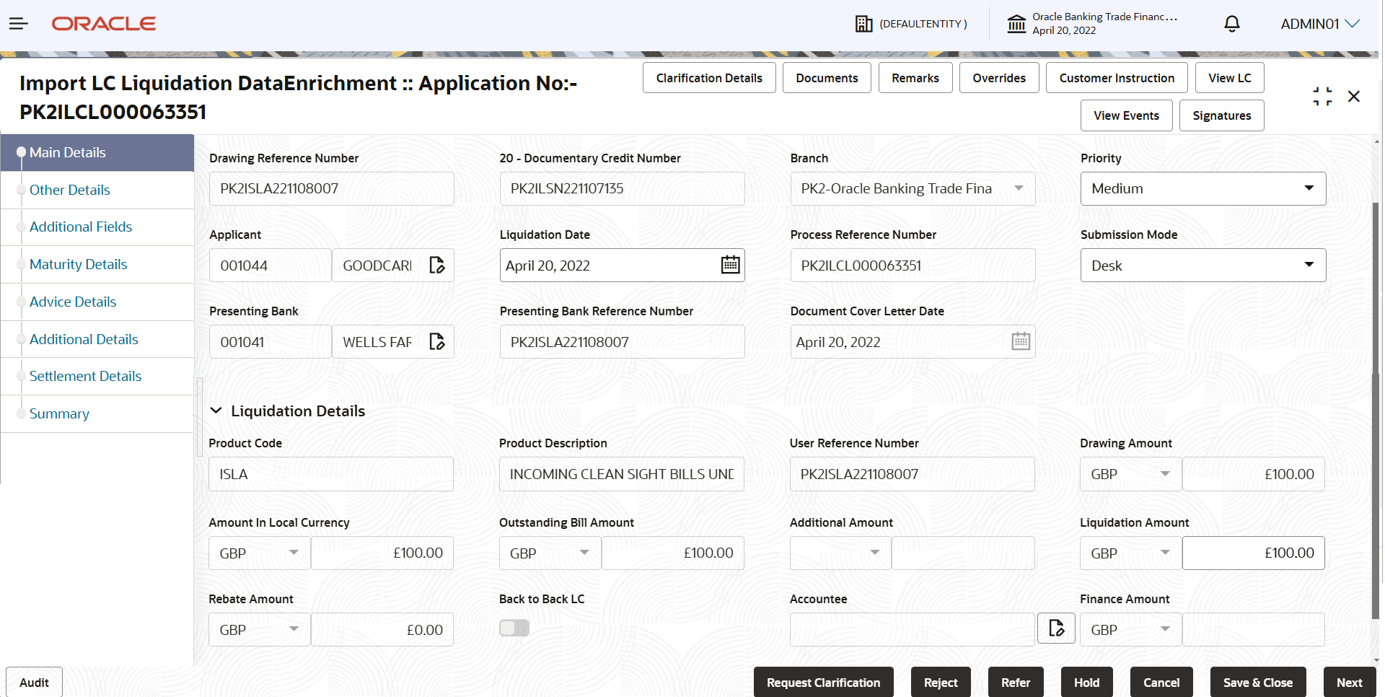
Task: Click the View LC button
Action: pos(1230,78)
